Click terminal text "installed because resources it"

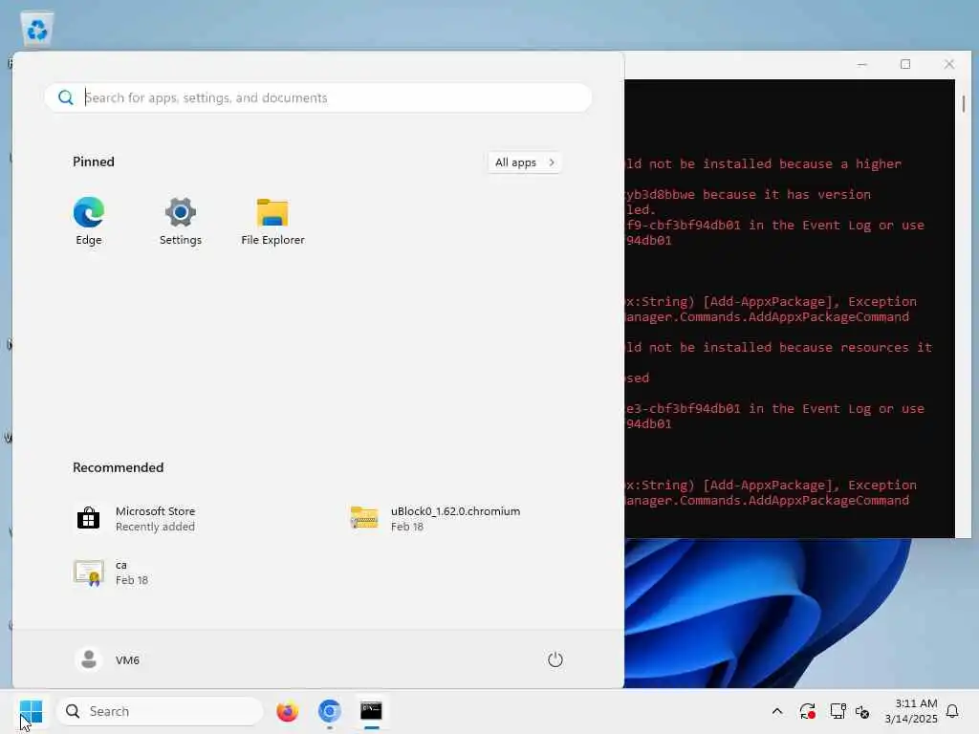(817, 348)
